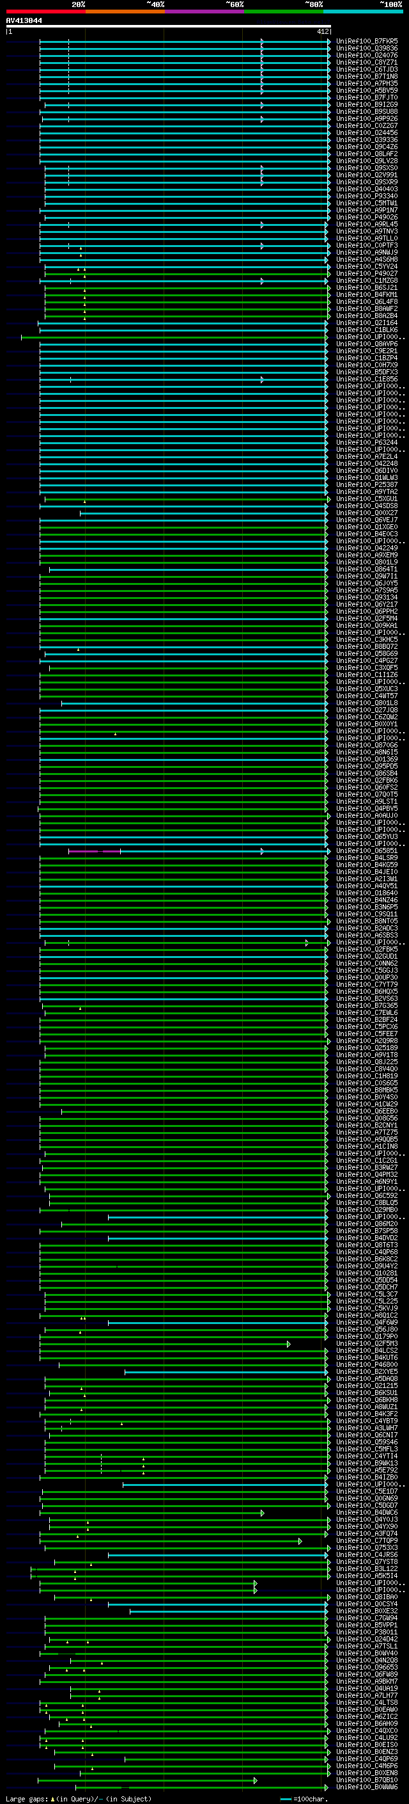Click the purple ~60% identity legend bar

pos(205,12)
